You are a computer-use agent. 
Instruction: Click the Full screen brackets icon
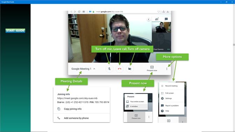[162, 93]
